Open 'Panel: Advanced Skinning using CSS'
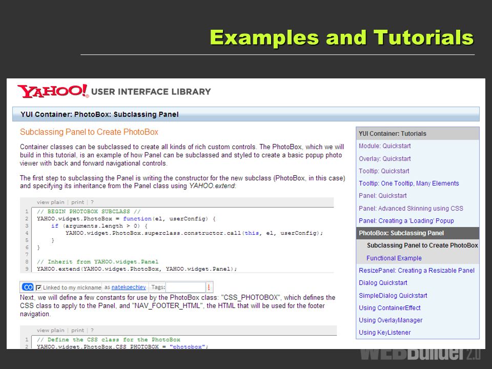The image size is (492, 369). (411, 209)
